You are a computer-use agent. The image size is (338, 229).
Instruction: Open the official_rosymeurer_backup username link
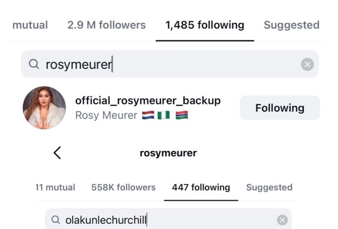(148, 101)
